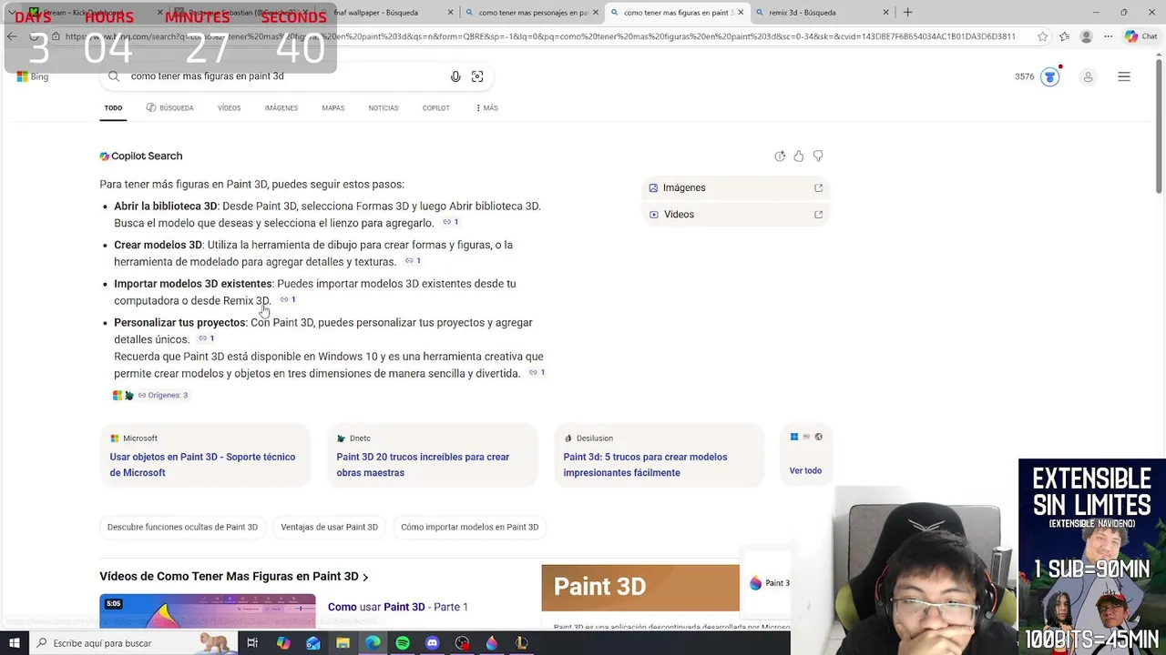Open visual search camera icon
The height and width of the screenshot is (655, 1166).
coord(477,76)
